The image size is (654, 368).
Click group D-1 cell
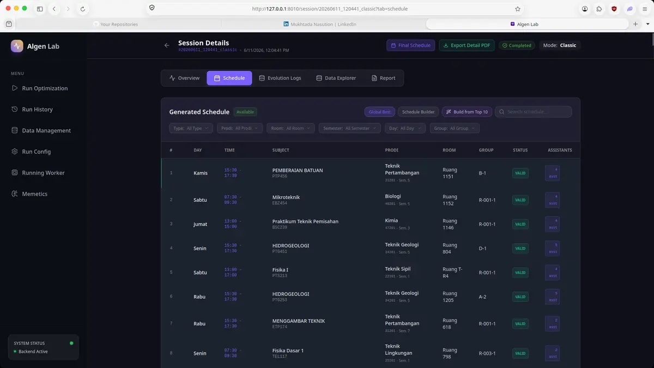click(482, 248)
